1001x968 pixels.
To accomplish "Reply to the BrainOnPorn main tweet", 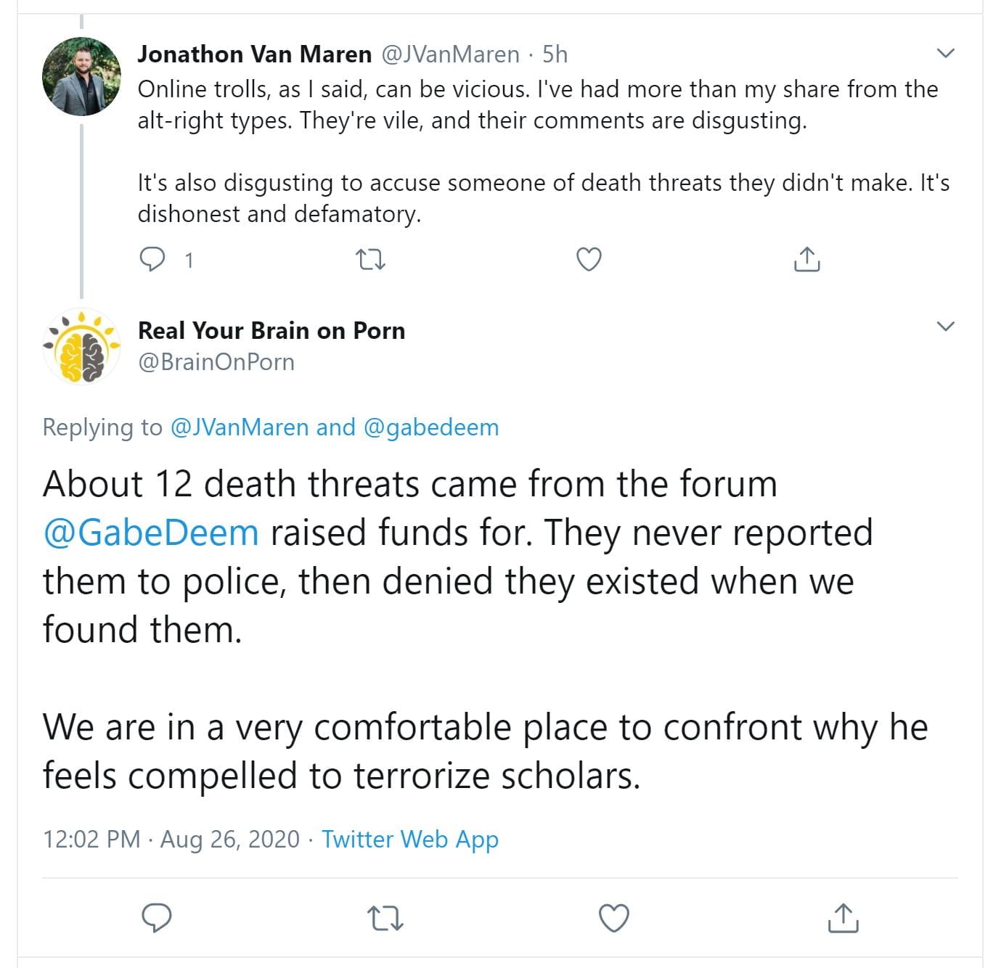I will [x=156, y=918].
